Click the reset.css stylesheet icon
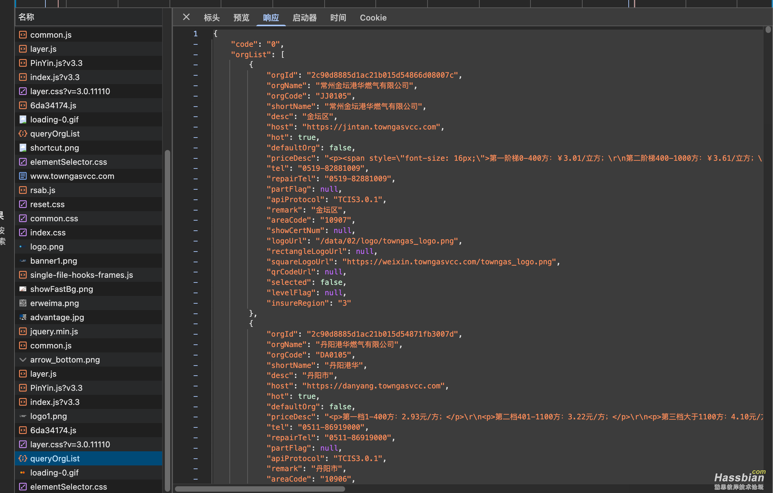 click(x=23, y=204)
